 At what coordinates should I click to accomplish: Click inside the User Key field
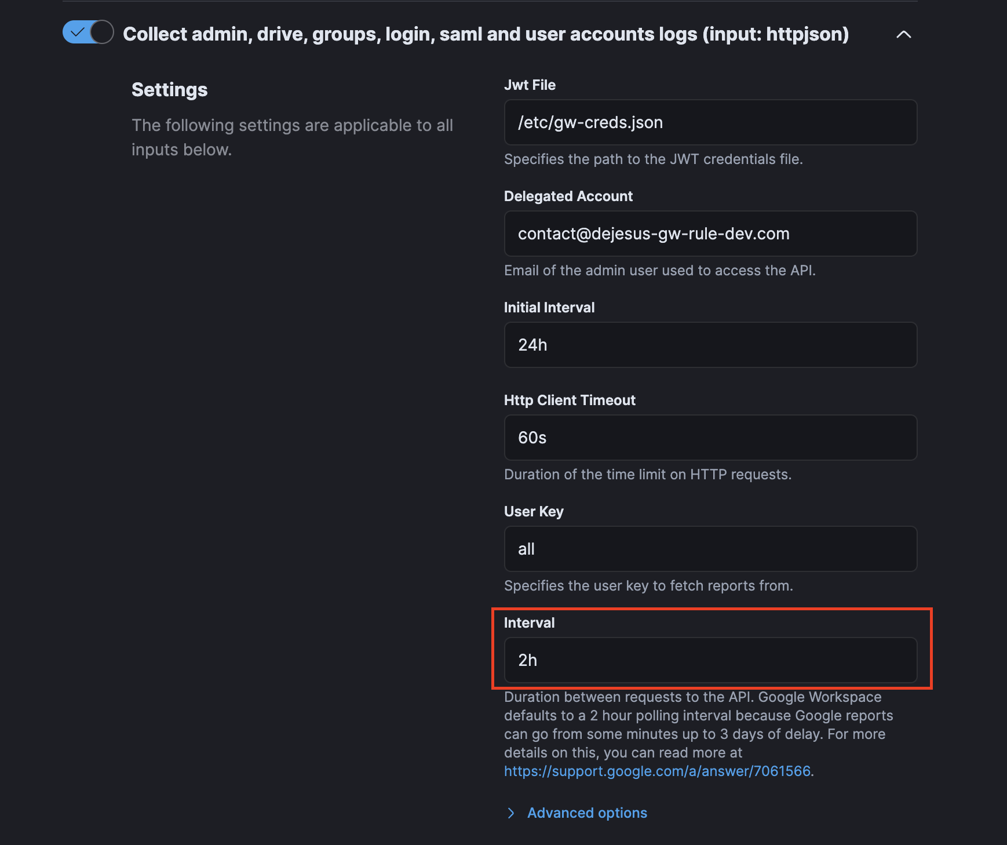(710, 549)
